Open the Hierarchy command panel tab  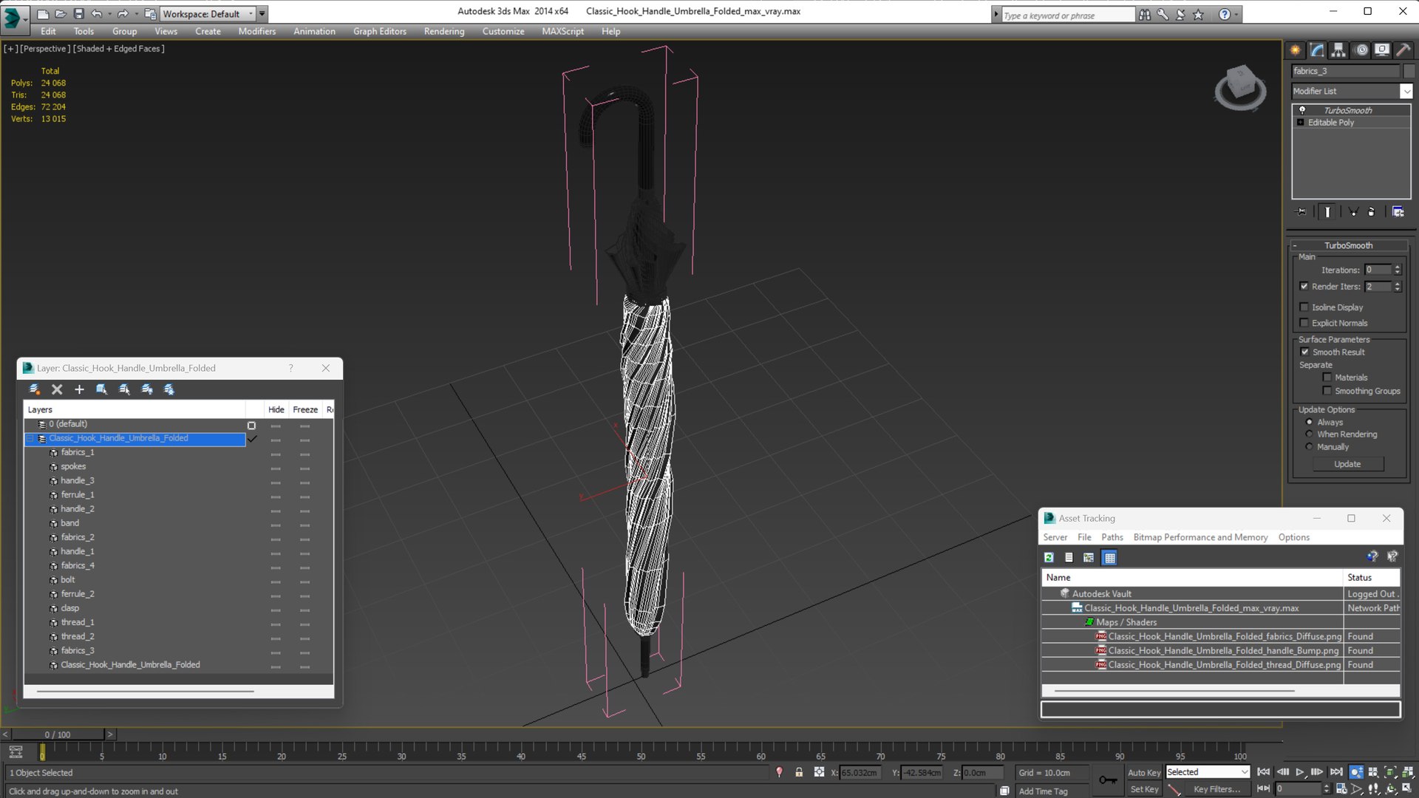[x=1338, y=50]
